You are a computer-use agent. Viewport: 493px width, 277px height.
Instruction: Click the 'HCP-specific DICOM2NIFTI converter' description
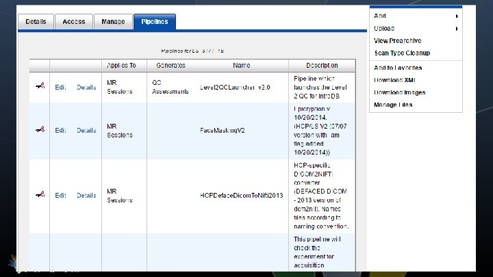point(321,196)
